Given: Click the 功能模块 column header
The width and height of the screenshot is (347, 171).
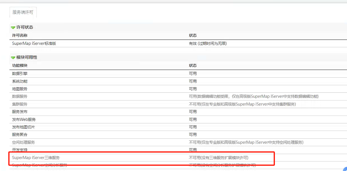Looking at the screenshot, I should (20, 66).
